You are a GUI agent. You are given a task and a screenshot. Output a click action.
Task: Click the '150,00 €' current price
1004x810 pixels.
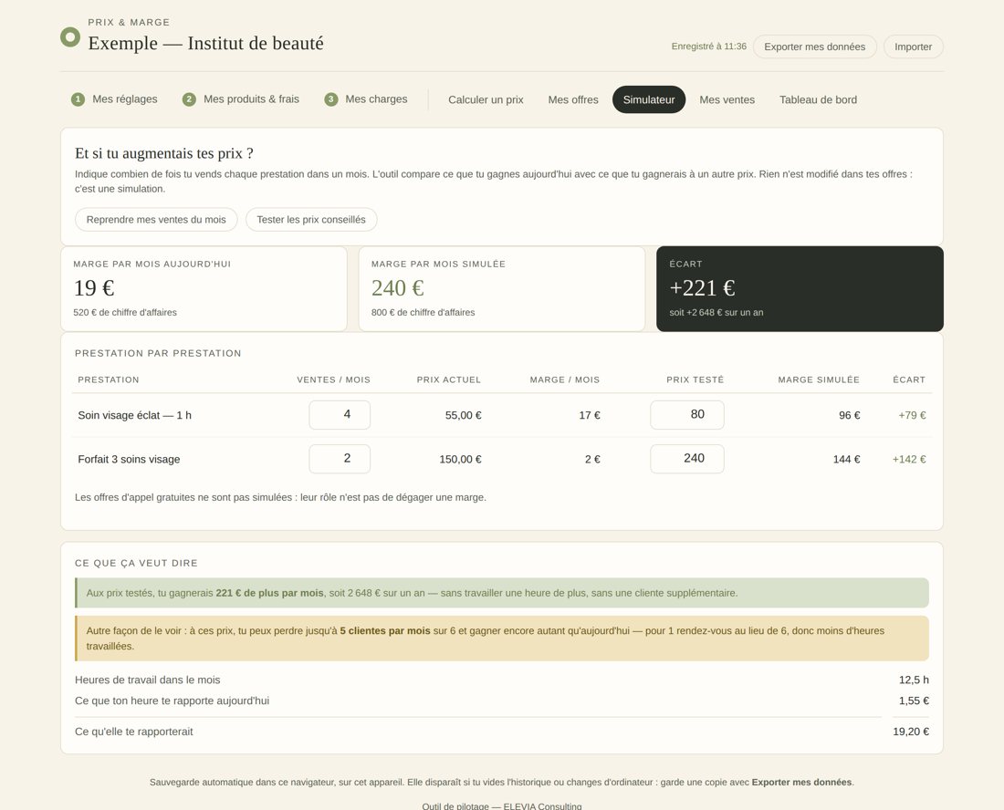click(x=460, y=460)
